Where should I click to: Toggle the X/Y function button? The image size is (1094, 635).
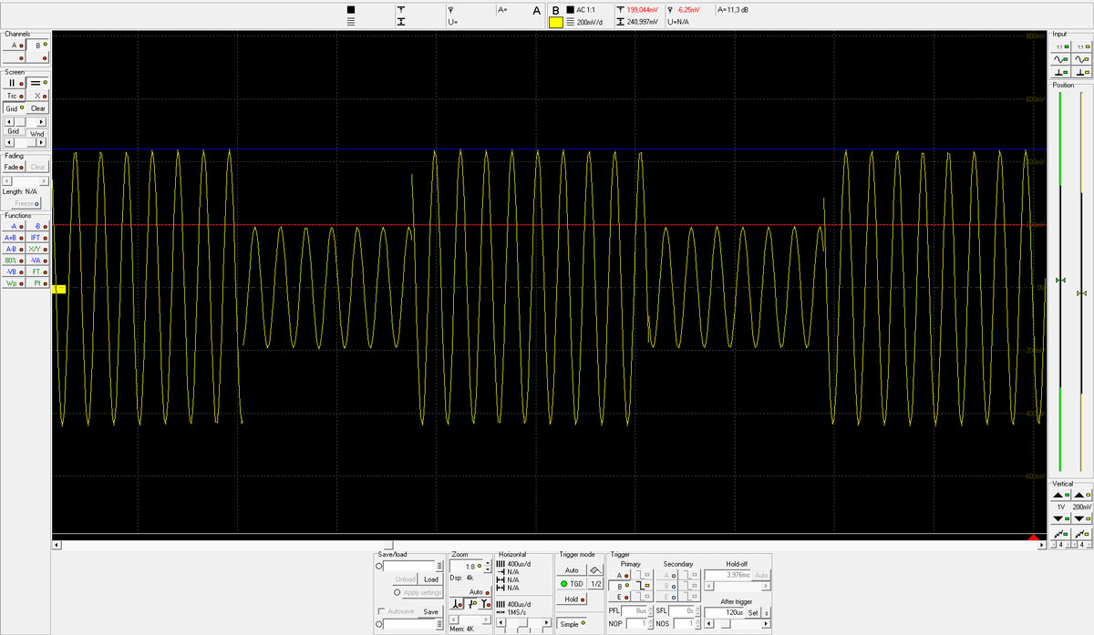click(36, 249)
